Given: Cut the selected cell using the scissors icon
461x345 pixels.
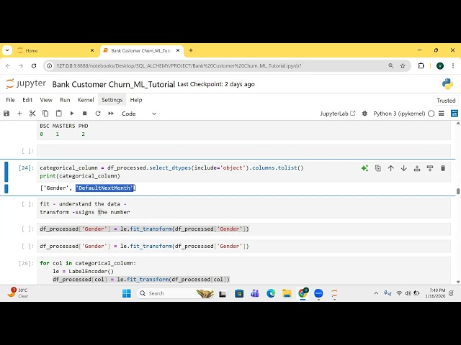Looking at the screenshot, I should [x=32, y=114].
